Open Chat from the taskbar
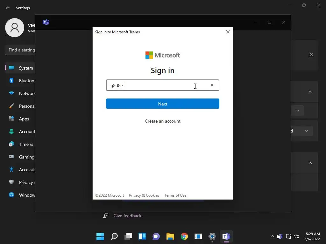Screen dimensions: 326x244 (x=156, y=236)
